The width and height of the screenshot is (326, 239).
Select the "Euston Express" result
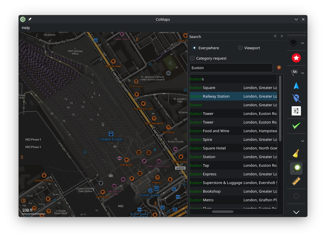coord(233,174)
